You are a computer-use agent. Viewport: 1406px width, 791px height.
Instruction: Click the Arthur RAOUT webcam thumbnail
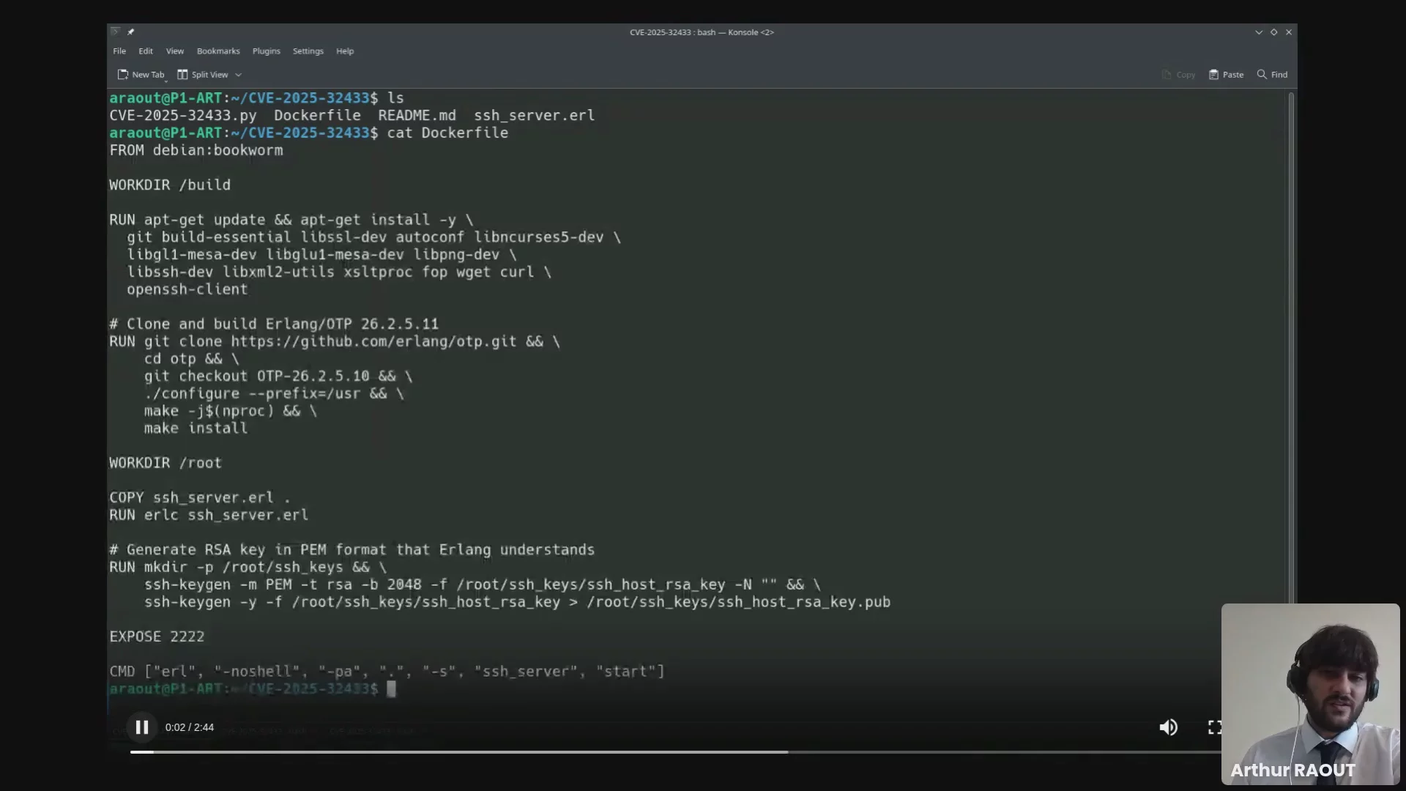pos(1311,694)
